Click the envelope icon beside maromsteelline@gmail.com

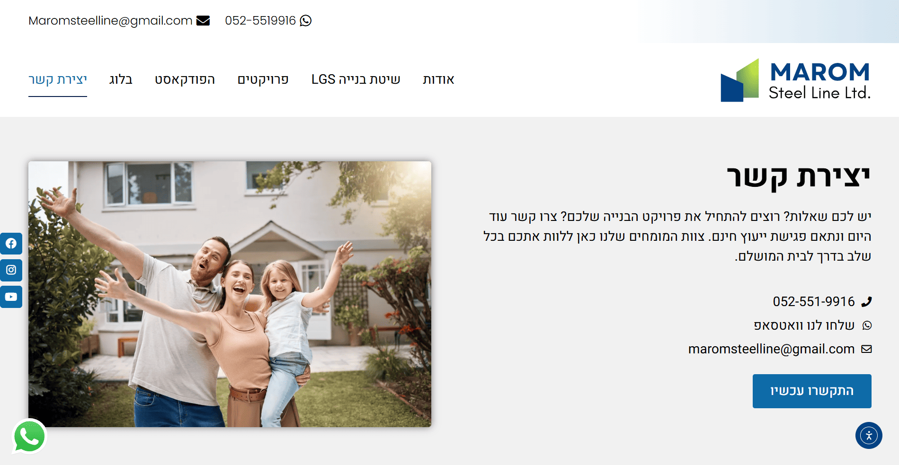[866, 349]
